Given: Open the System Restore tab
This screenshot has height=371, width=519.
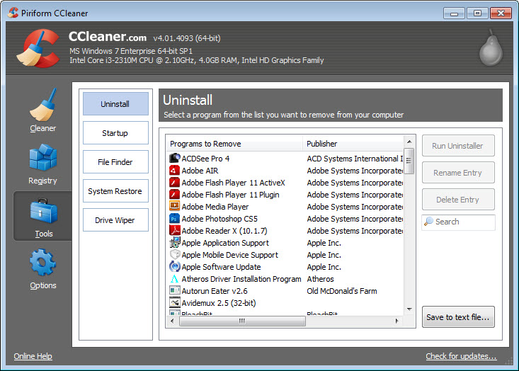Looking at the screenshot, I should 115,191.
